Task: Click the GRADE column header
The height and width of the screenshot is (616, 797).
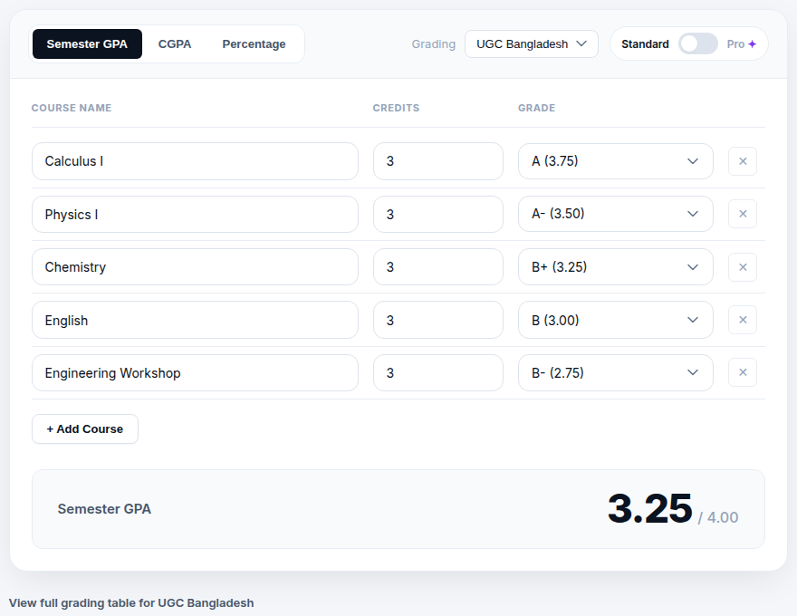Action: pyautogui.click(x=537, y=108)
